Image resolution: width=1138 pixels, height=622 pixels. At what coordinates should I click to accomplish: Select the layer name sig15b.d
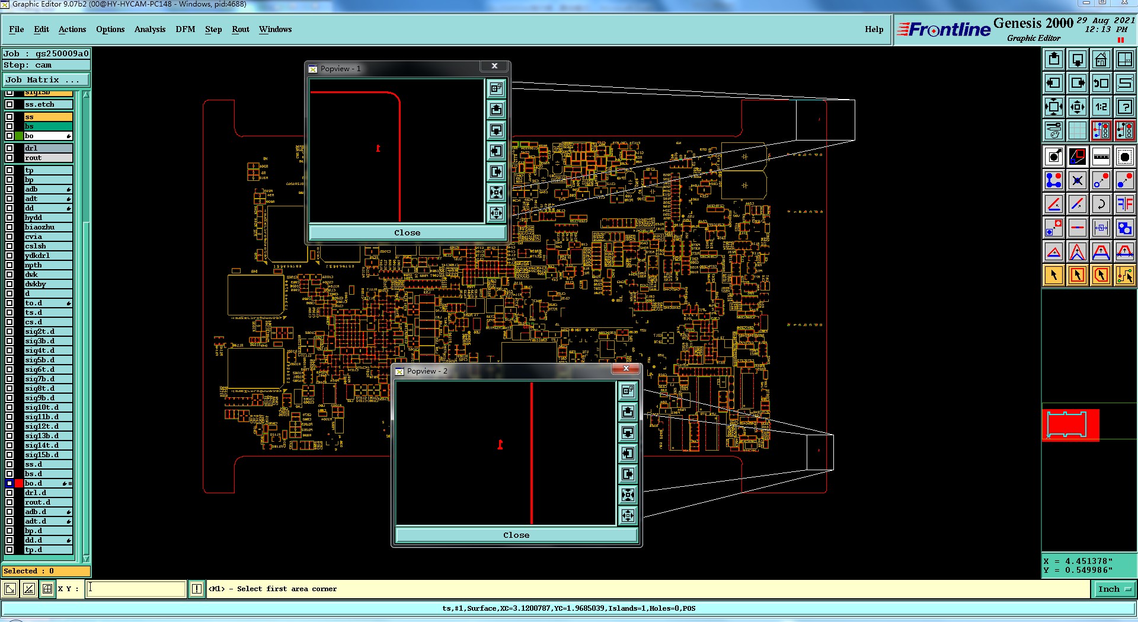48,455
